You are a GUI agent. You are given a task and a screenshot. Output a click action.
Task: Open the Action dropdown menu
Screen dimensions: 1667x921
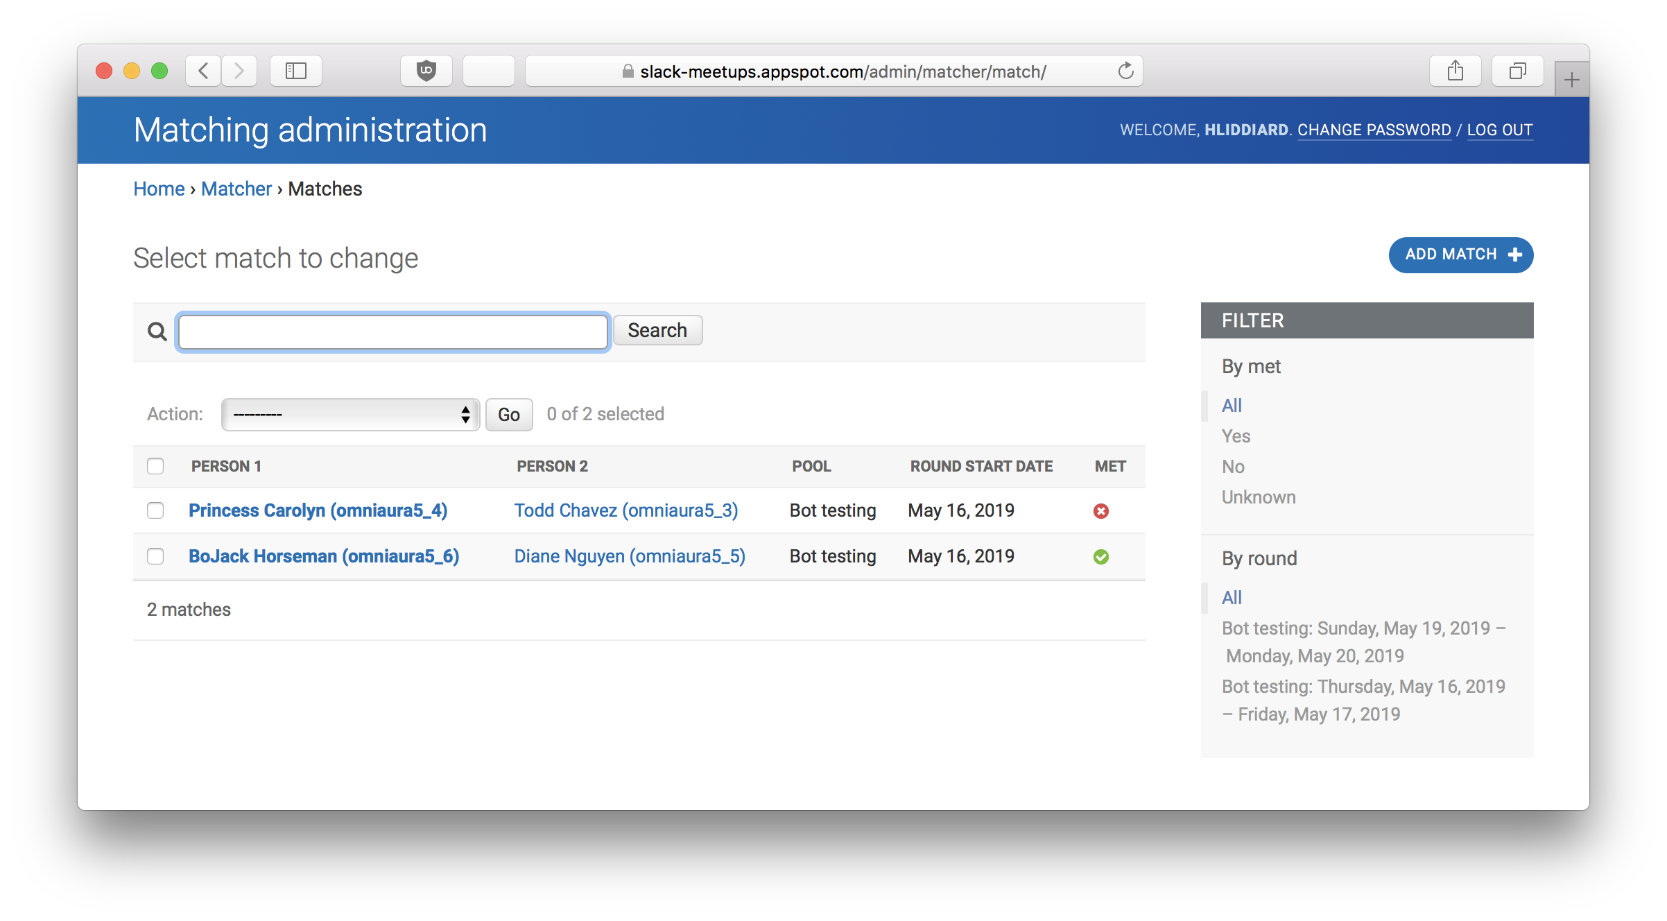click(x=350, y=415)
